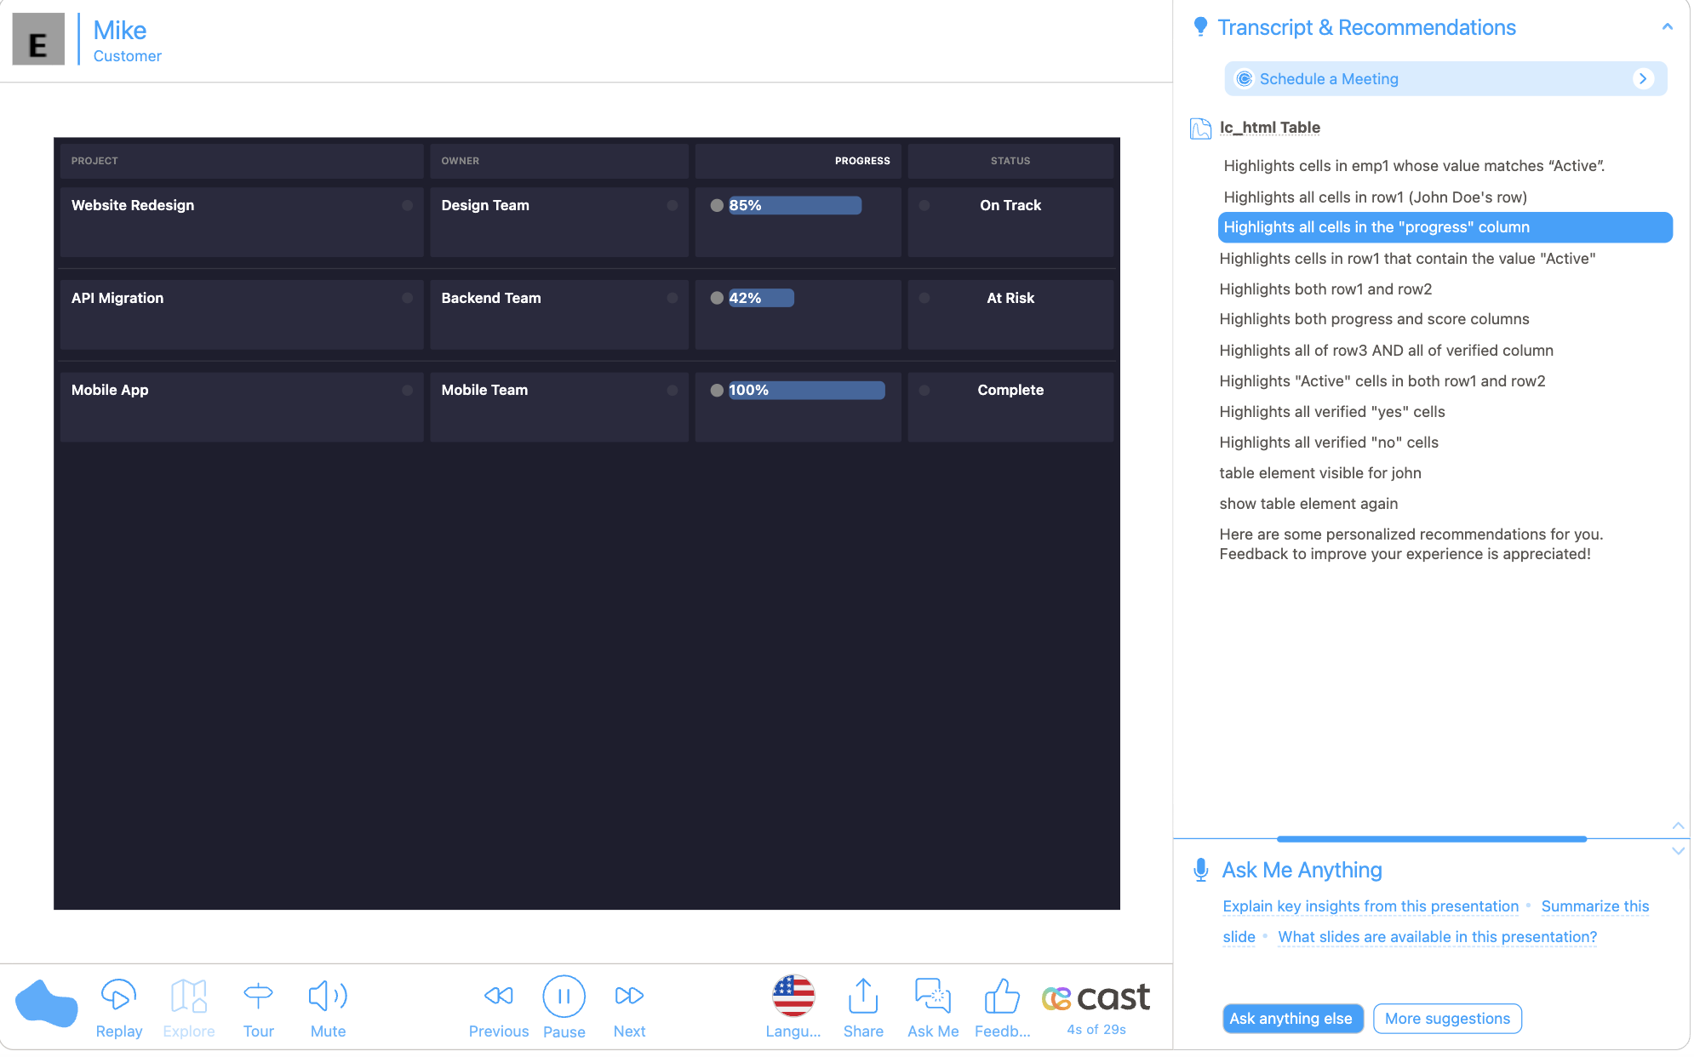Click the Feedback thumbs-up icon

click(x=1002, y=996)
